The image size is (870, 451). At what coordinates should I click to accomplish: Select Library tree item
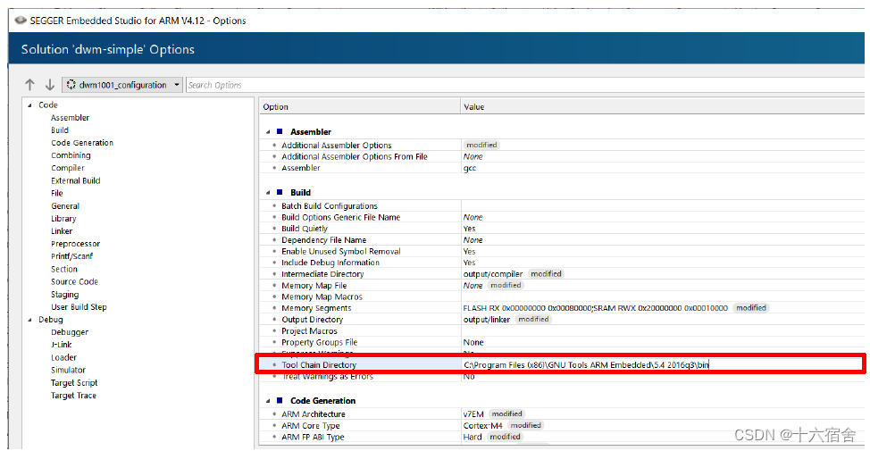coord(63,219)
